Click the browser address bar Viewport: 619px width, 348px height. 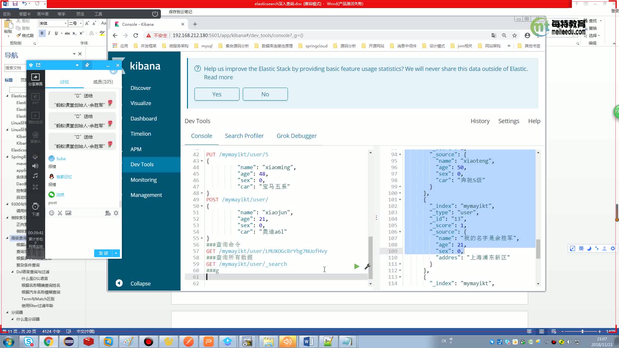[329, 35]
